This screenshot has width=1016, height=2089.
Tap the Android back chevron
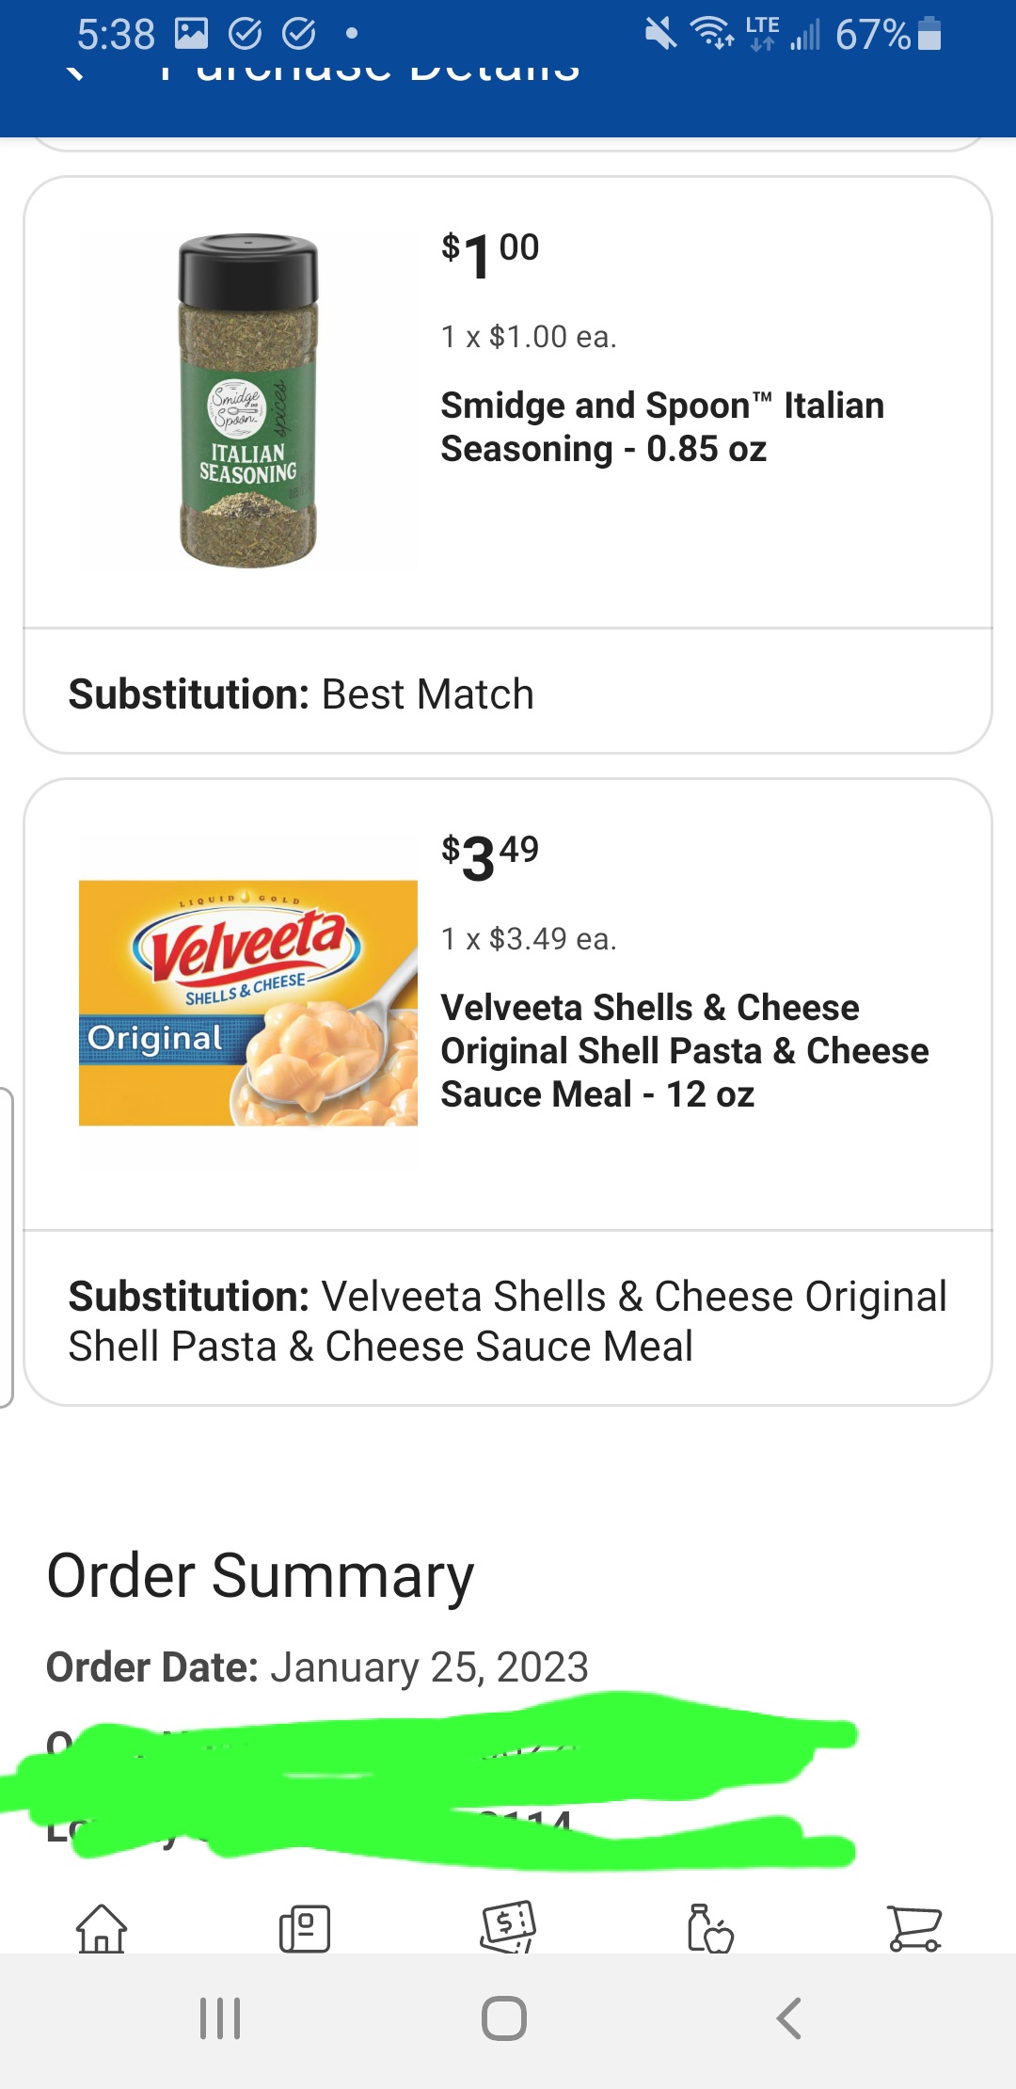(x=788, y=2018)
